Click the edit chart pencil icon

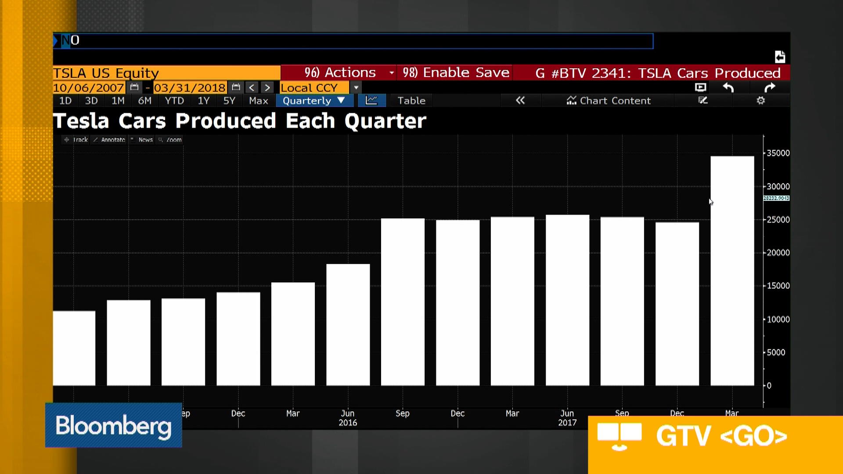[703, 101]
